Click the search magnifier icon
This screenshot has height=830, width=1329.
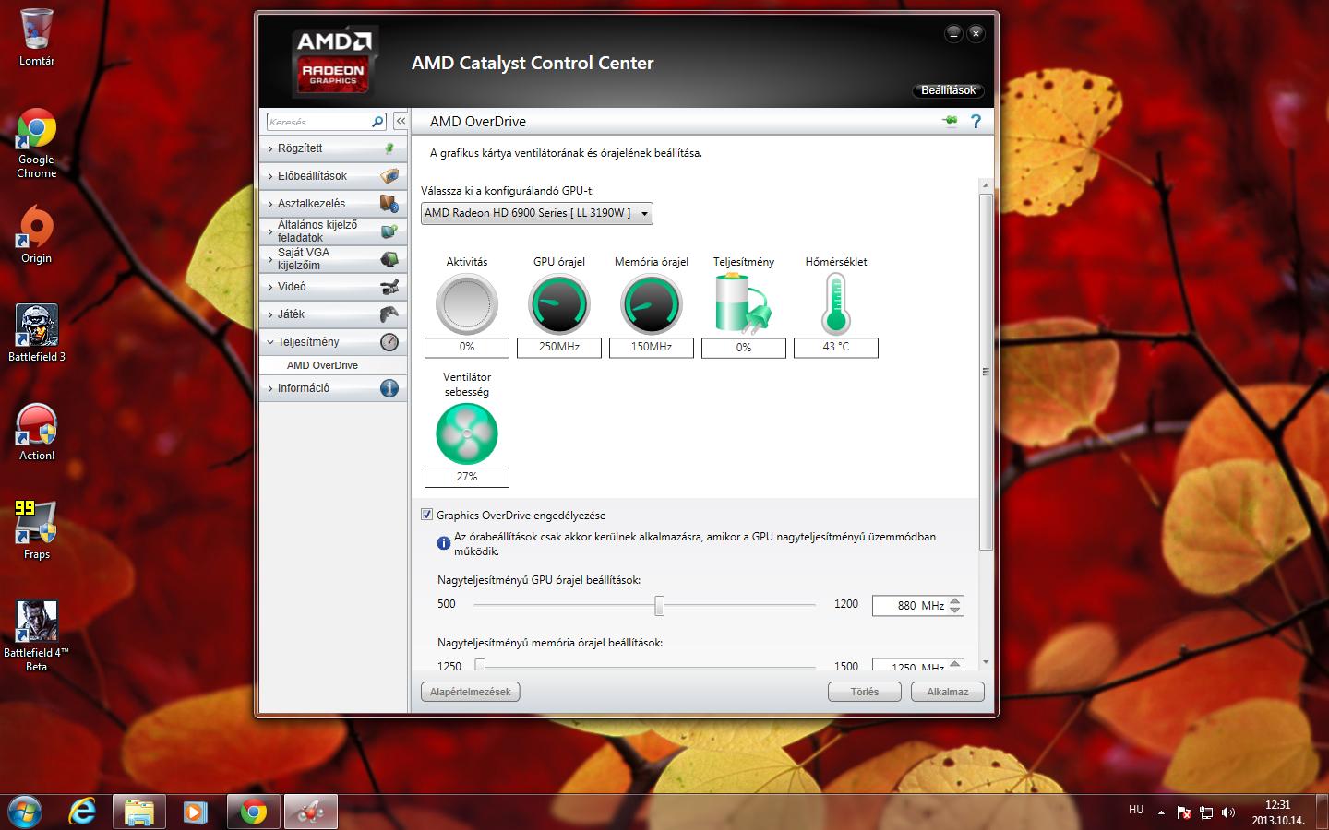click(377, 122)
